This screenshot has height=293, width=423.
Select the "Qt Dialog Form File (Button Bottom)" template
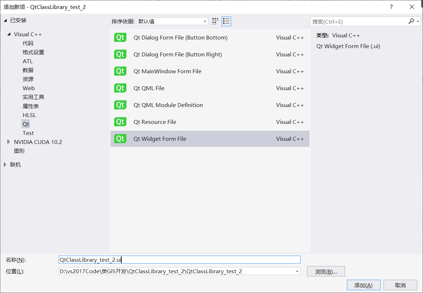pyautogui.click(x=180, y=37)
